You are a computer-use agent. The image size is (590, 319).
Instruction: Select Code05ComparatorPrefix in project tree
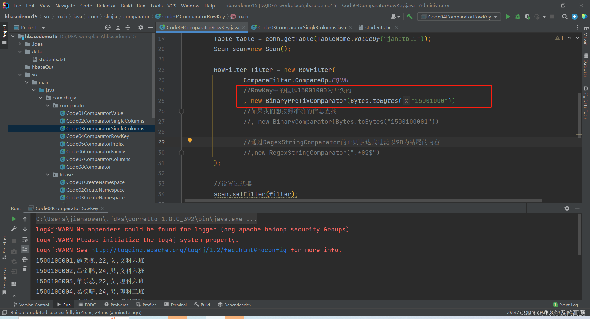tap(95, 144)
